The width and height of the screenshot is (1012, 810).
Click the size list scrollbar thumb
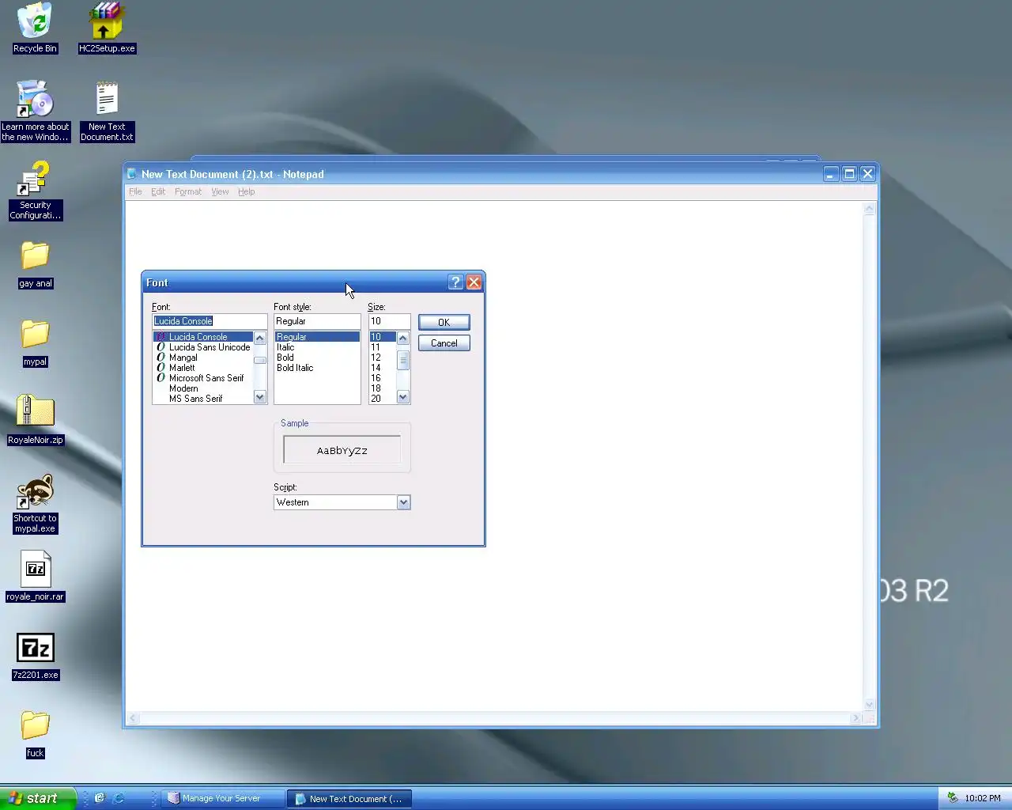(x=403, y=360)
